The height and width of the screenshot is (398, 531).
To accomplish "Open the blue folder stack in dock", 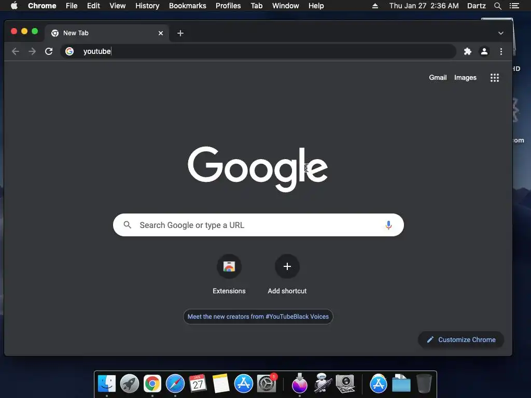I will click(401, 384).
